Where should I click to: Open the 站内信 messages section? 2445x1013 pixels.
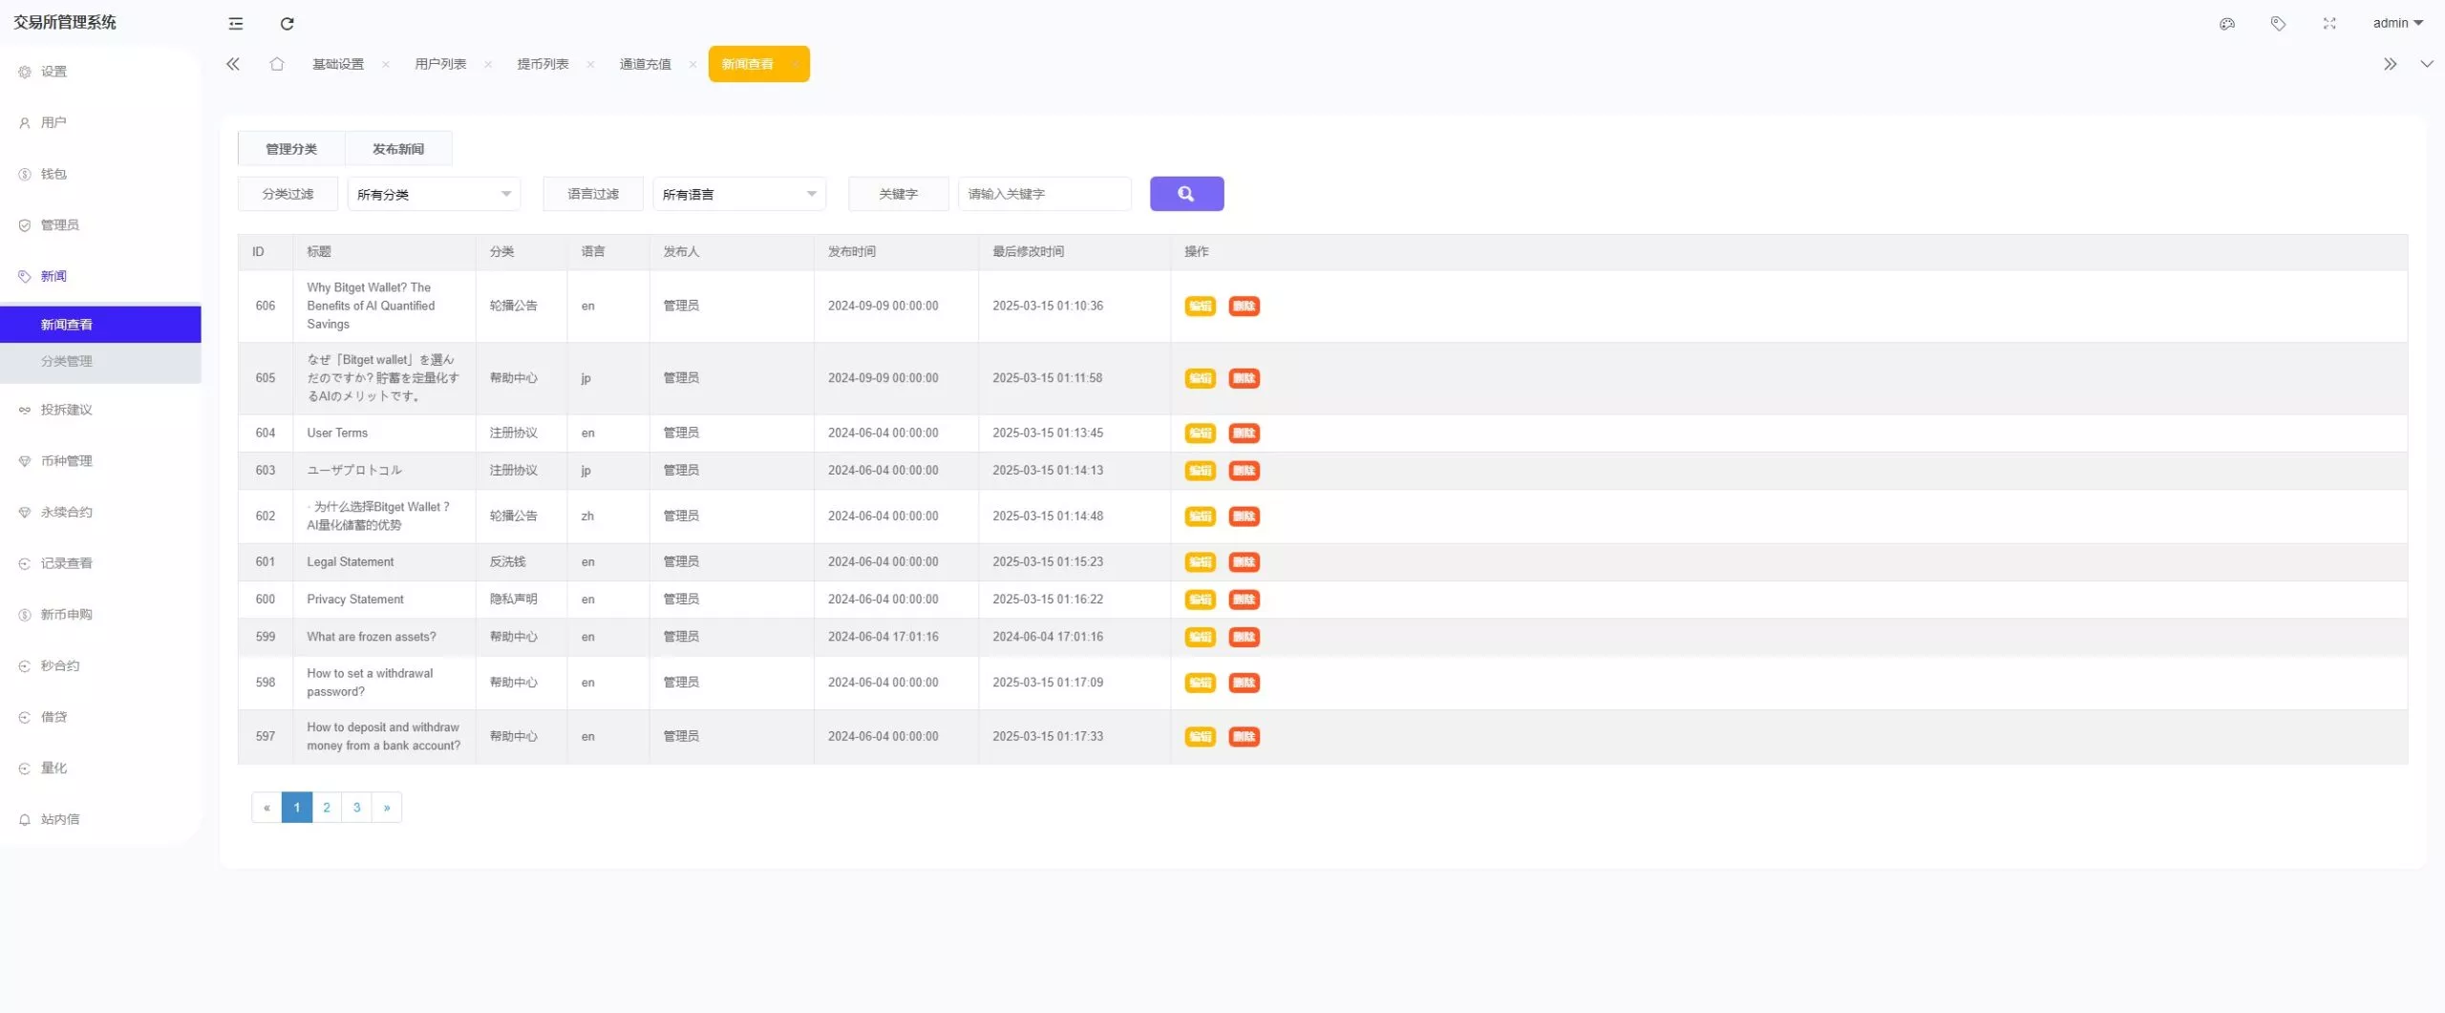click(x=59, y=818)
